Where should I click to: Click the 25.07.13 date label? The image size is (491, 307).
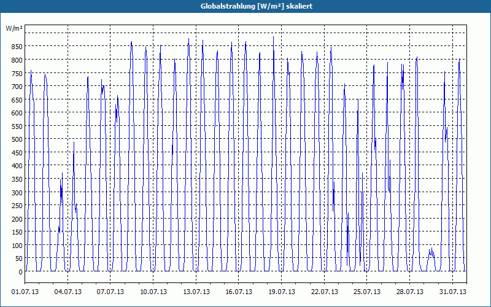click(x=367, y=292)
